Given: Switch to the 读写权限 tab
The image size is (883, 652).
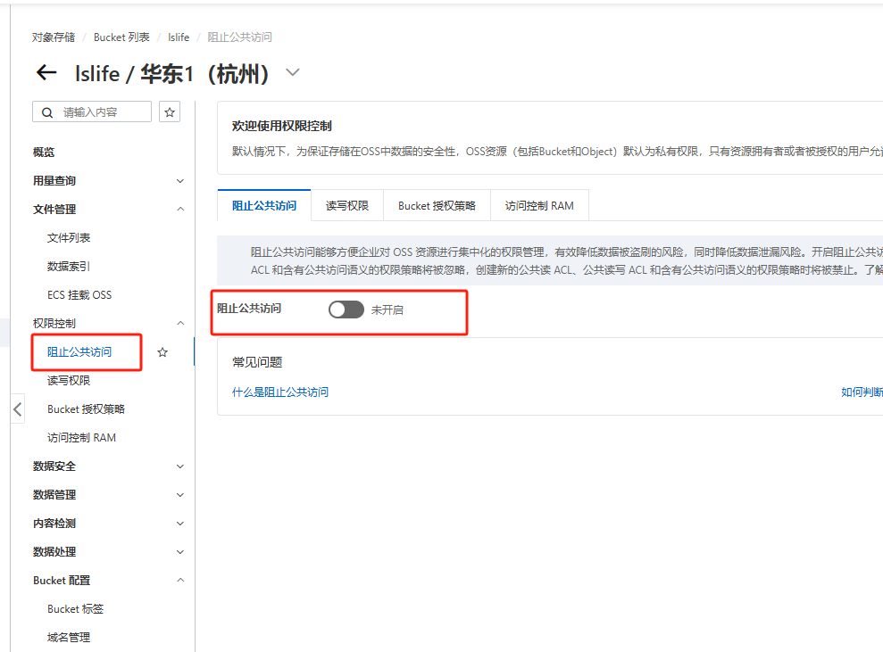Looking at the screenshot, I should 347,205.
